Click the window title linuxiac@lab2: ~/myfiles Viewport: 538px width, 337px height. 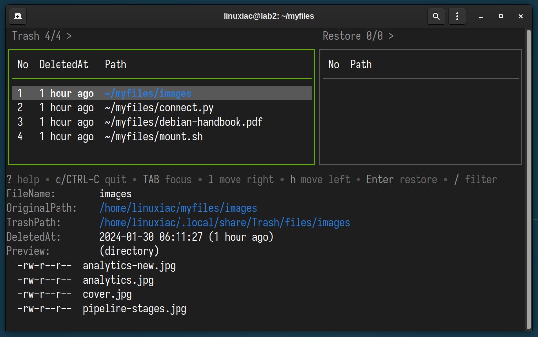pyautogui.click(x=269, y=16)
